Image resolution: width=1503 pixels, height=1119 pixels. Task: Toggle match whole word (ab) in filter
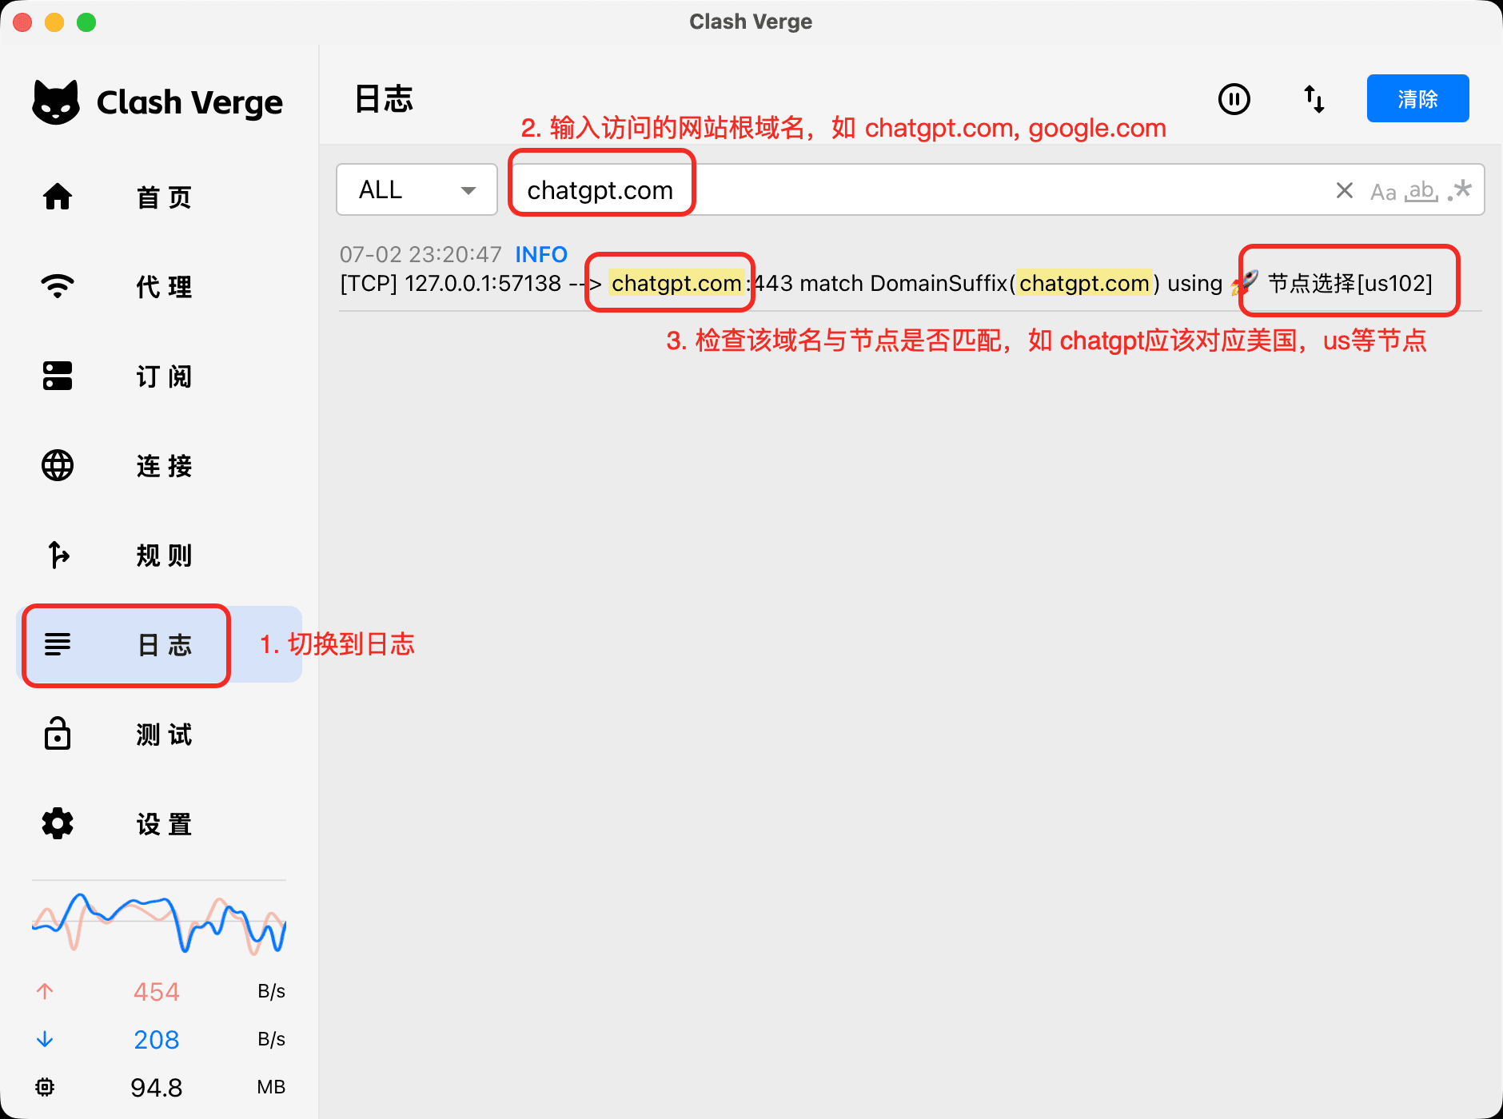point(1421,191)
